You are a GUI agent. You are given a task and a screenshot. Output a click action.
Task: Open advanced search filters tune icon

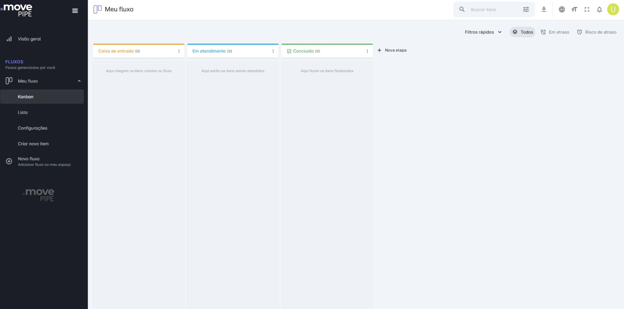coord(526,9)
